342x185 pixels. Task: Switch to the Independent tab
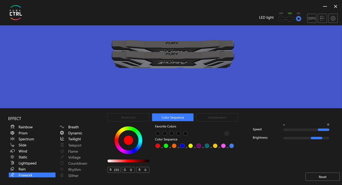point(217,117)
